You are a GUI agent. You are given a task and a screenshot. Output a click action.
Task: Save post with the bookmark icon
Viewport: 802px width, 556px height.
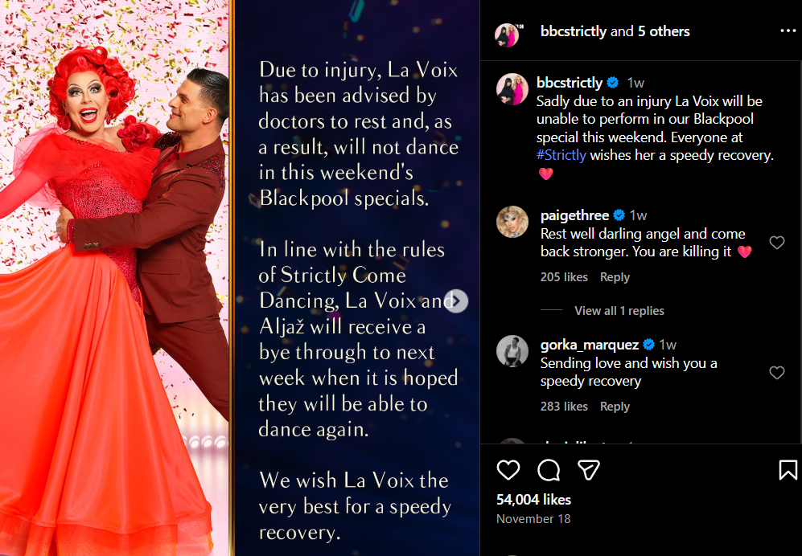tap(788, 470)
